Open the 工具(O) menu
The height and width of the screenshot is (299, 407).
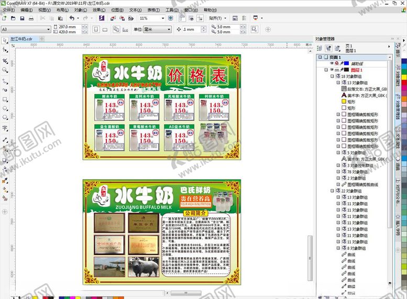[172, 10]
